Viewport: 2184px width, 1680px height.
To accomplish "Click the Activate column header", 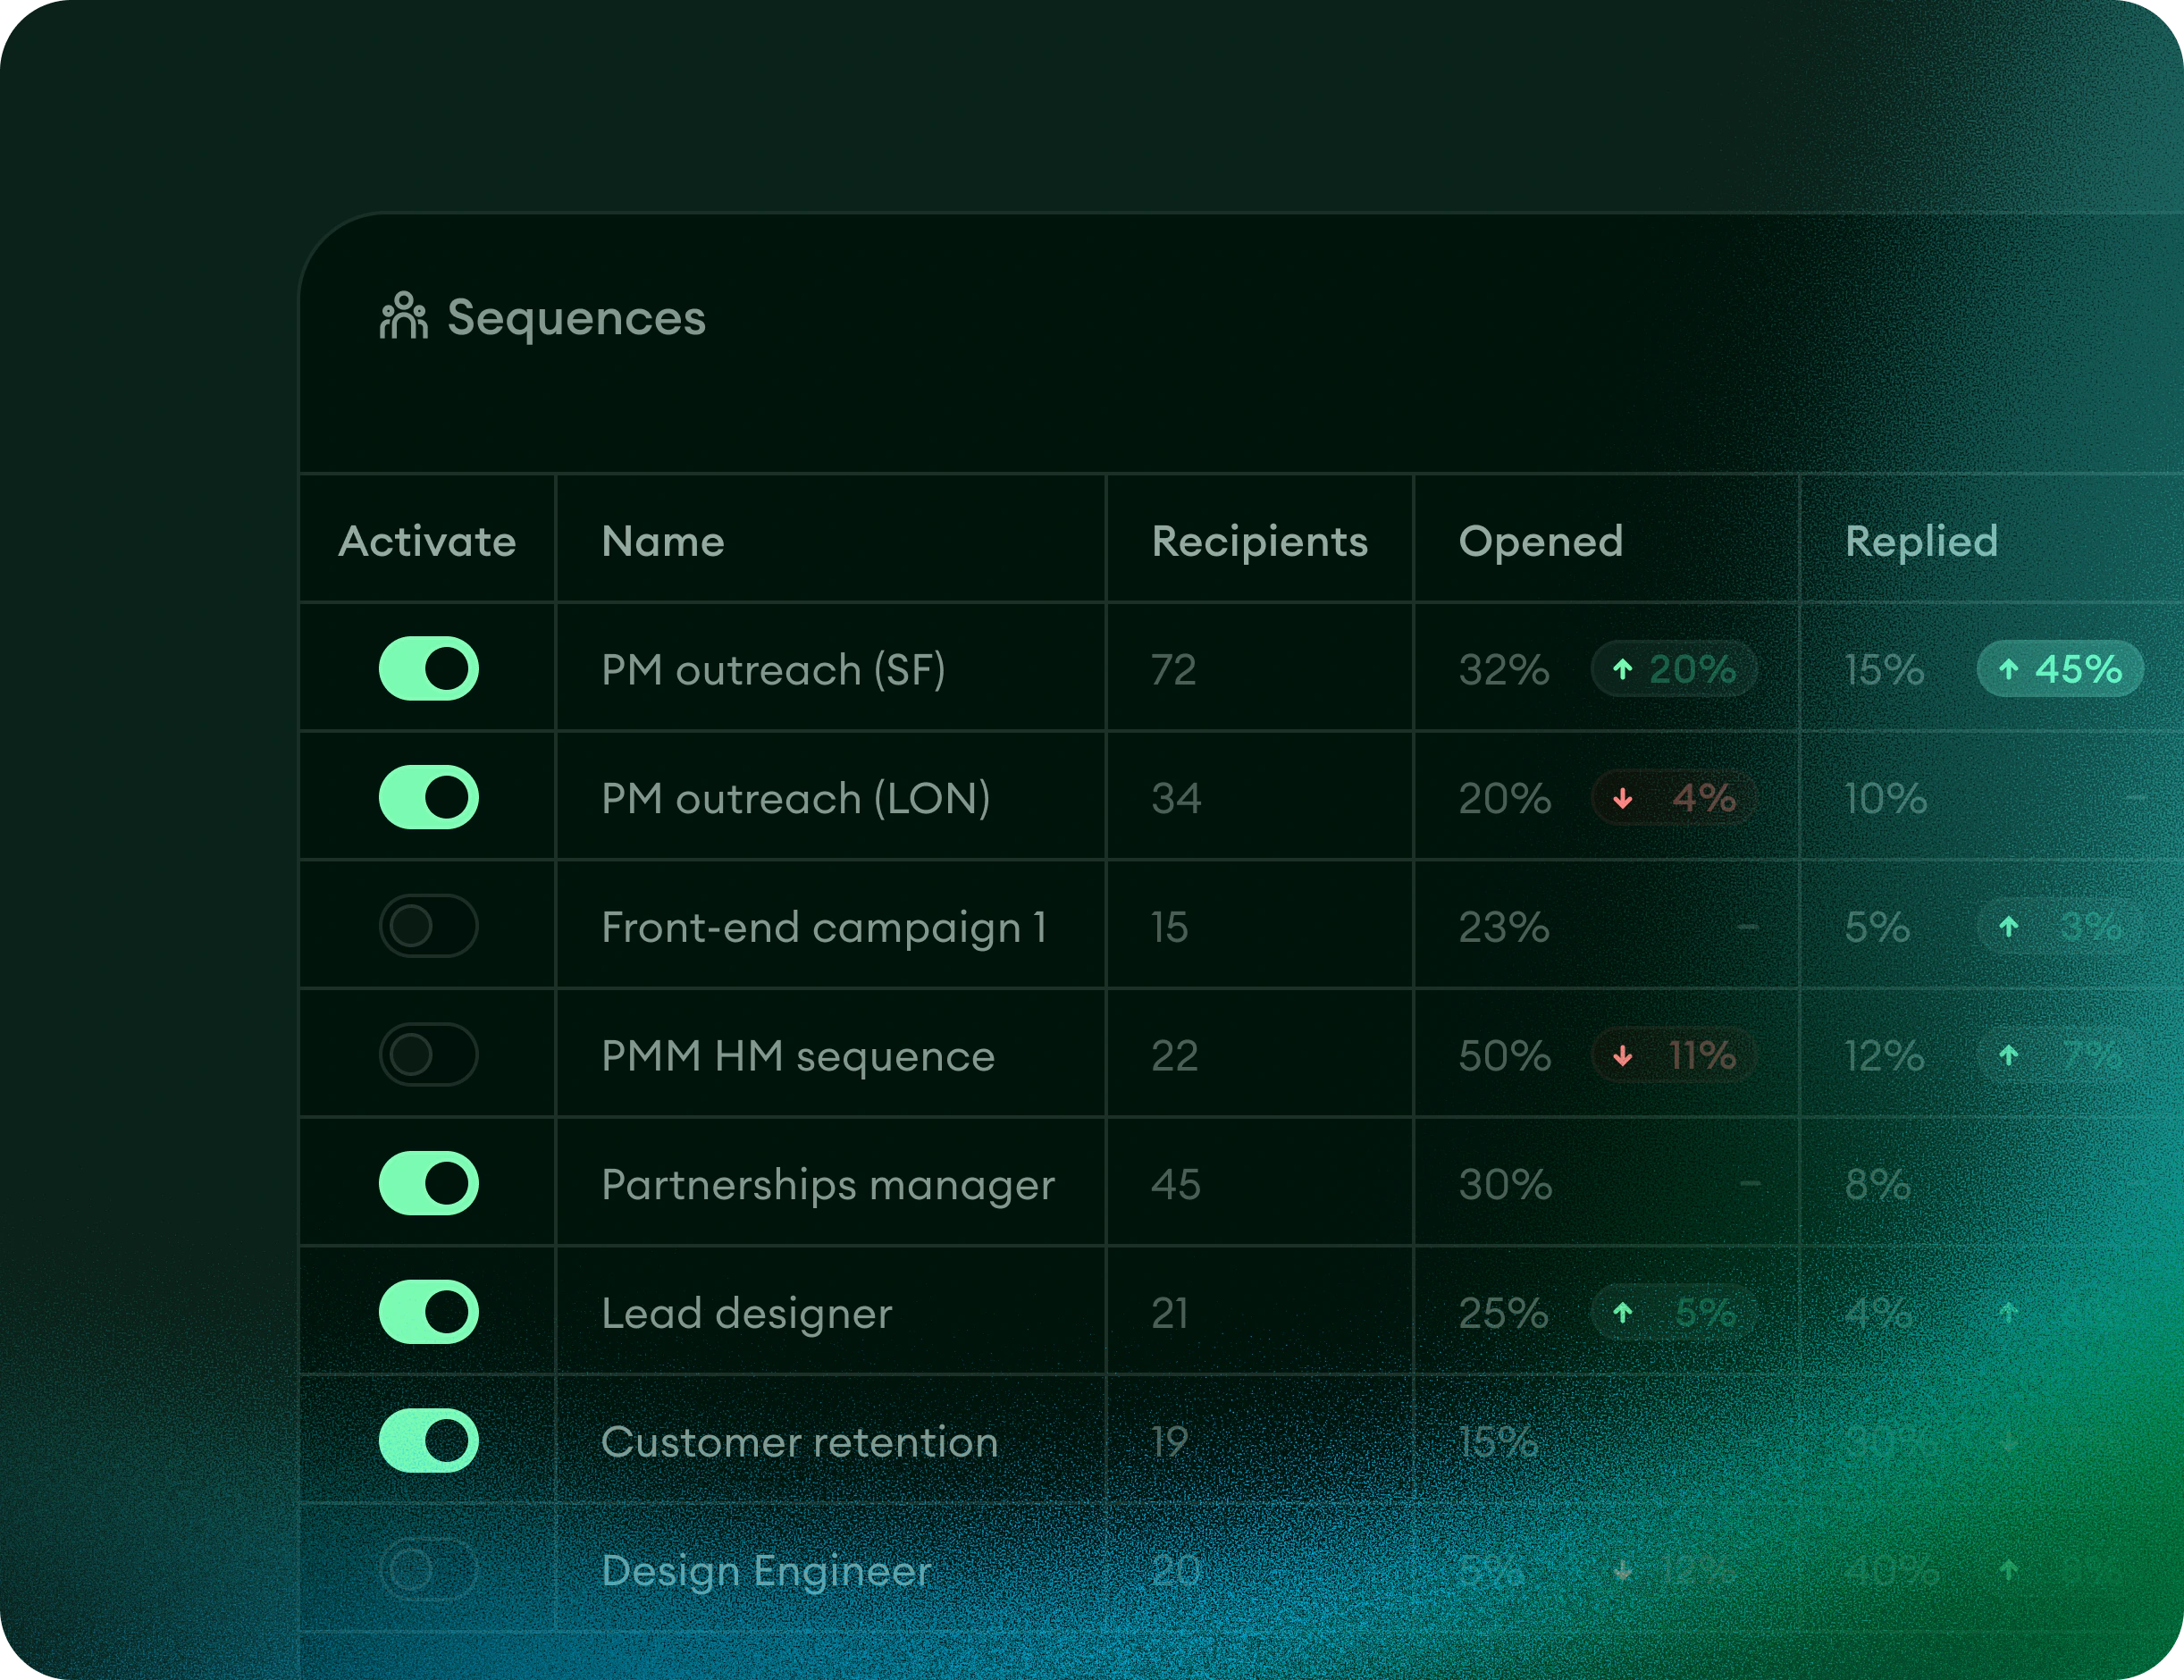I will [x=427, y=541].
